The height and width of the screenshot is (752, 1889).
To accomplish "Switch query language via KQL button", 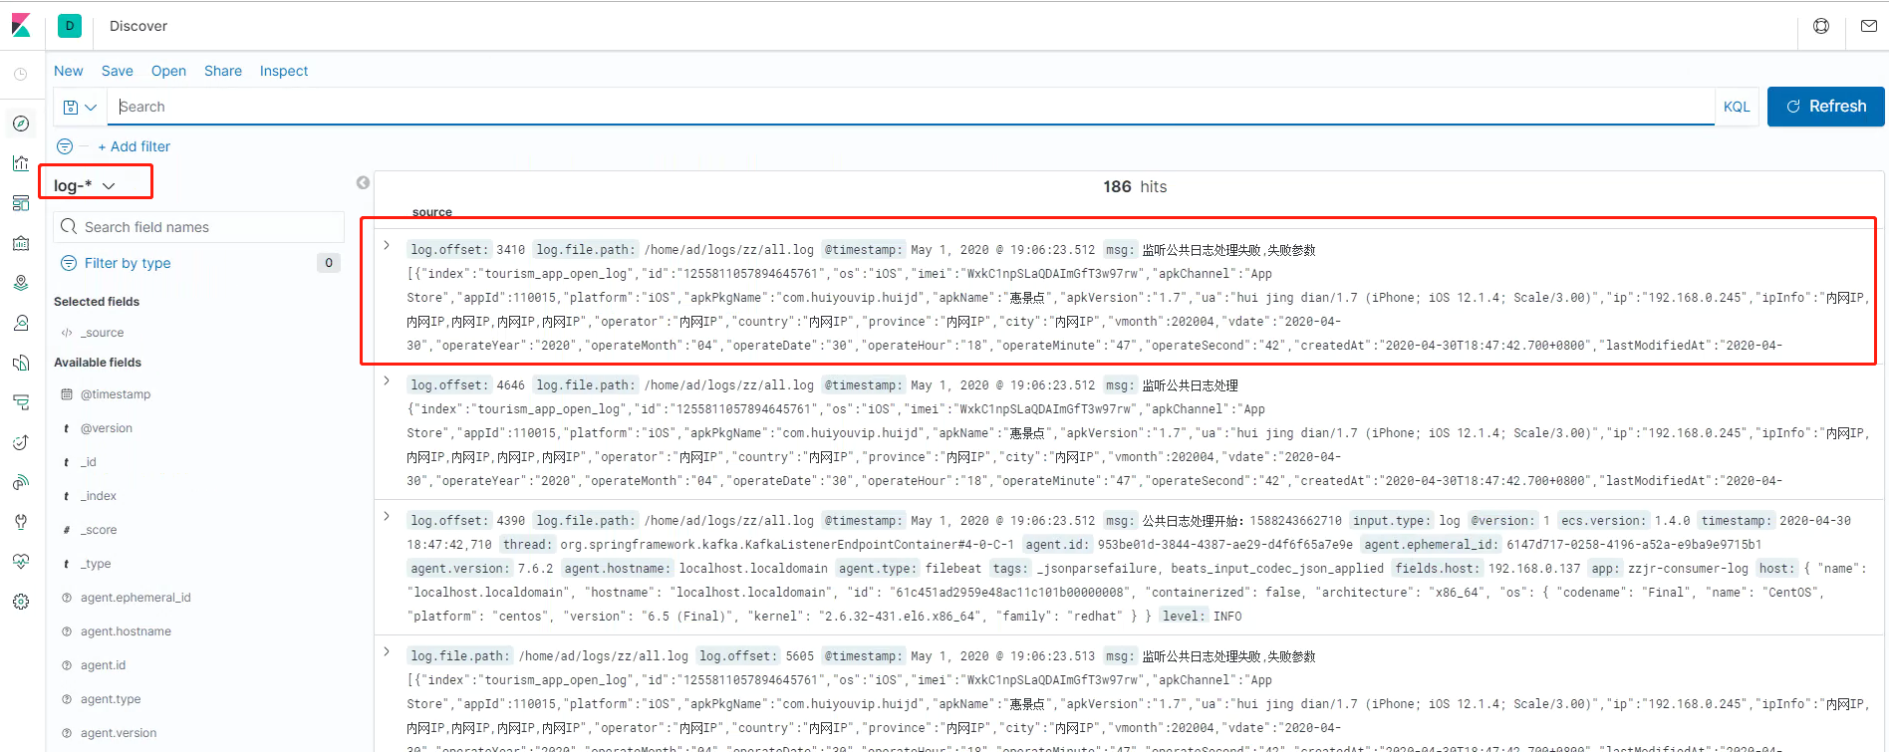I will coord(1737,107).
